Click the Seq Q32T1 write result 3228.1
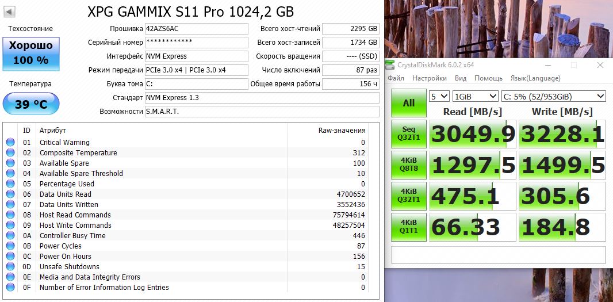This screenshot has height=302, width=613. coord(562,134)
